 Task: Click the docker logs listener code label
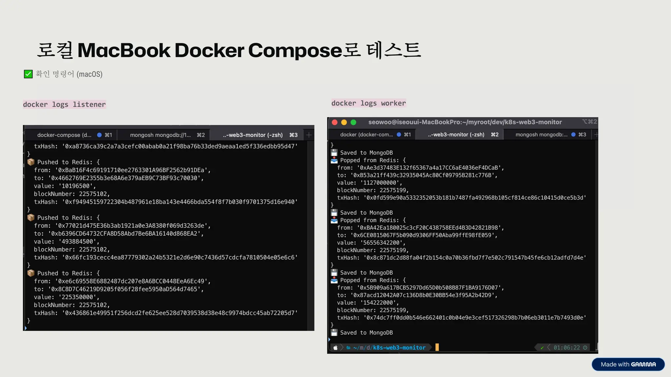(64, 104)
